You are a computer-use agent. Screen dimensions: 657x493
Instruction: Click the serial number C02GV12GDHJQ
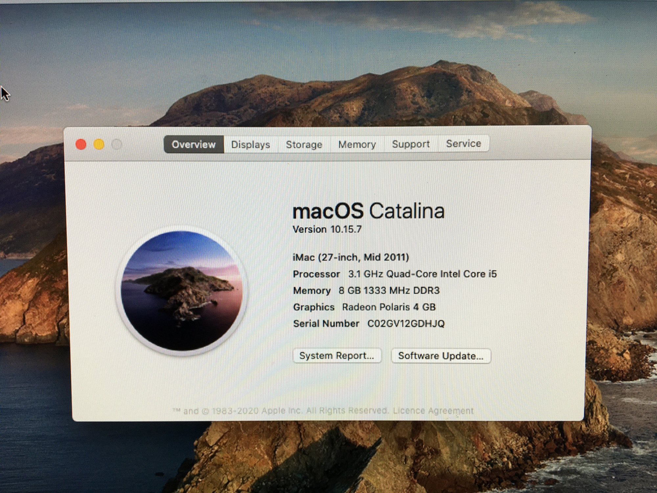[406, 324]
